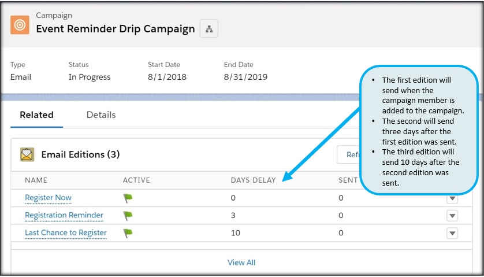Click green active flag for Register Now
This screenshot has width=484, height=277.
[x=128, y=198]
